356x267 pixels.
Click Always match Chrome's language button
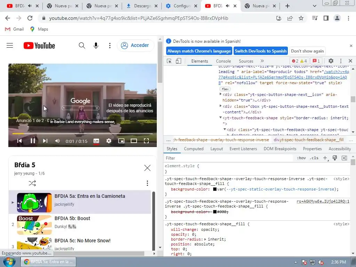click(x=199, y=51)
